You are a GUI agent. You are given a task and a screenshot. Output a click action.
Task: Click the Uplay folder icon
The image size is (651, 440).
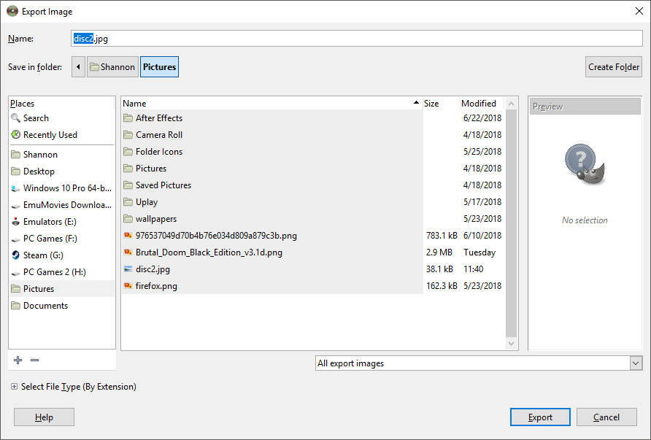click(x=128, y=202)
